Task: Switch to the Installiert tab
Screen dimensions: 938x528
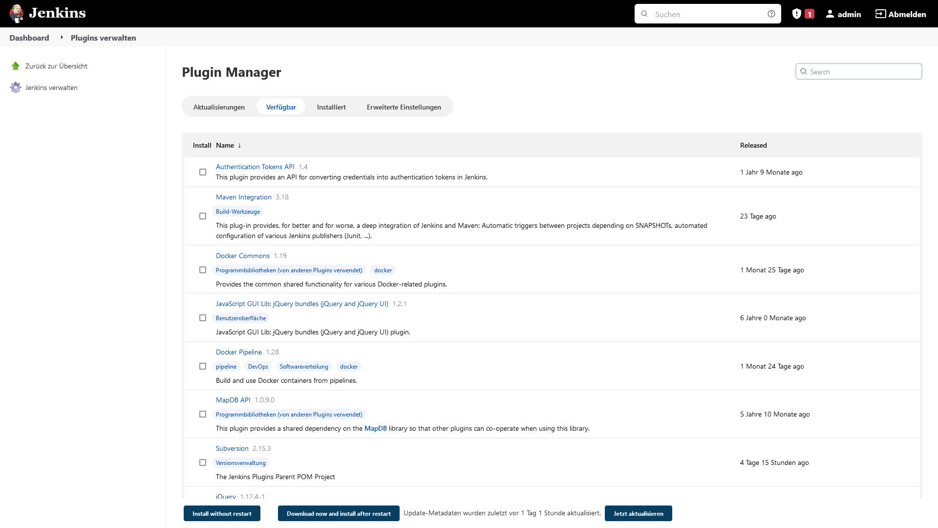Action: click(x=331, y=107)
